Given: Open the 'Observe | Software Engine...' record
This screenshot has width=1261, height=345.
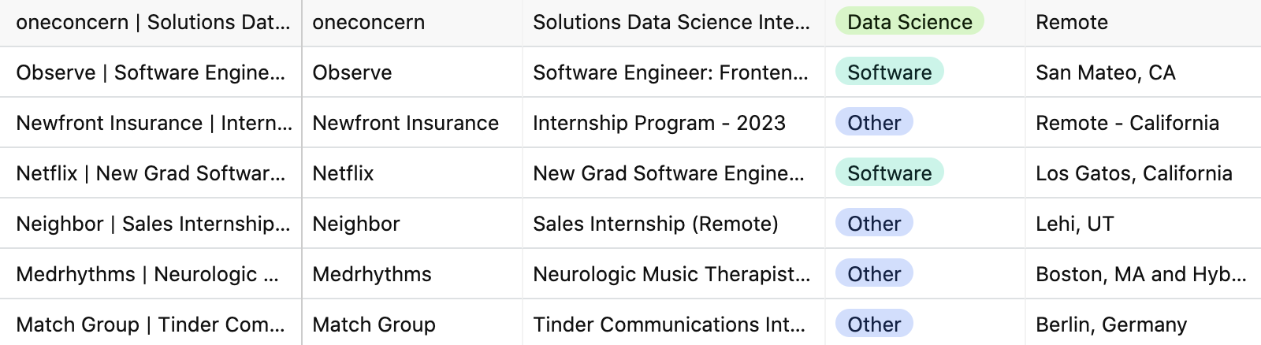Looking at the screenshot, I should coord(151,72).
